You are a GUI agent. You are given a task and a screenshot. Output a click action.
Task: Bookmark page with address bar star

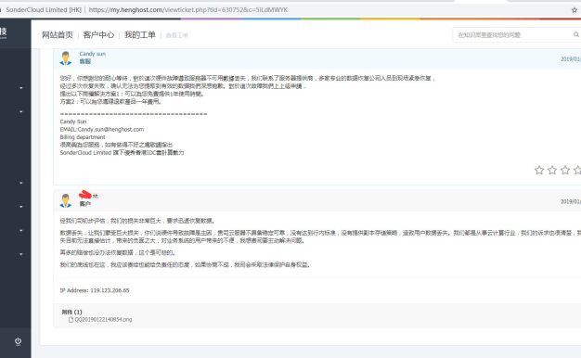coord(575,10)
